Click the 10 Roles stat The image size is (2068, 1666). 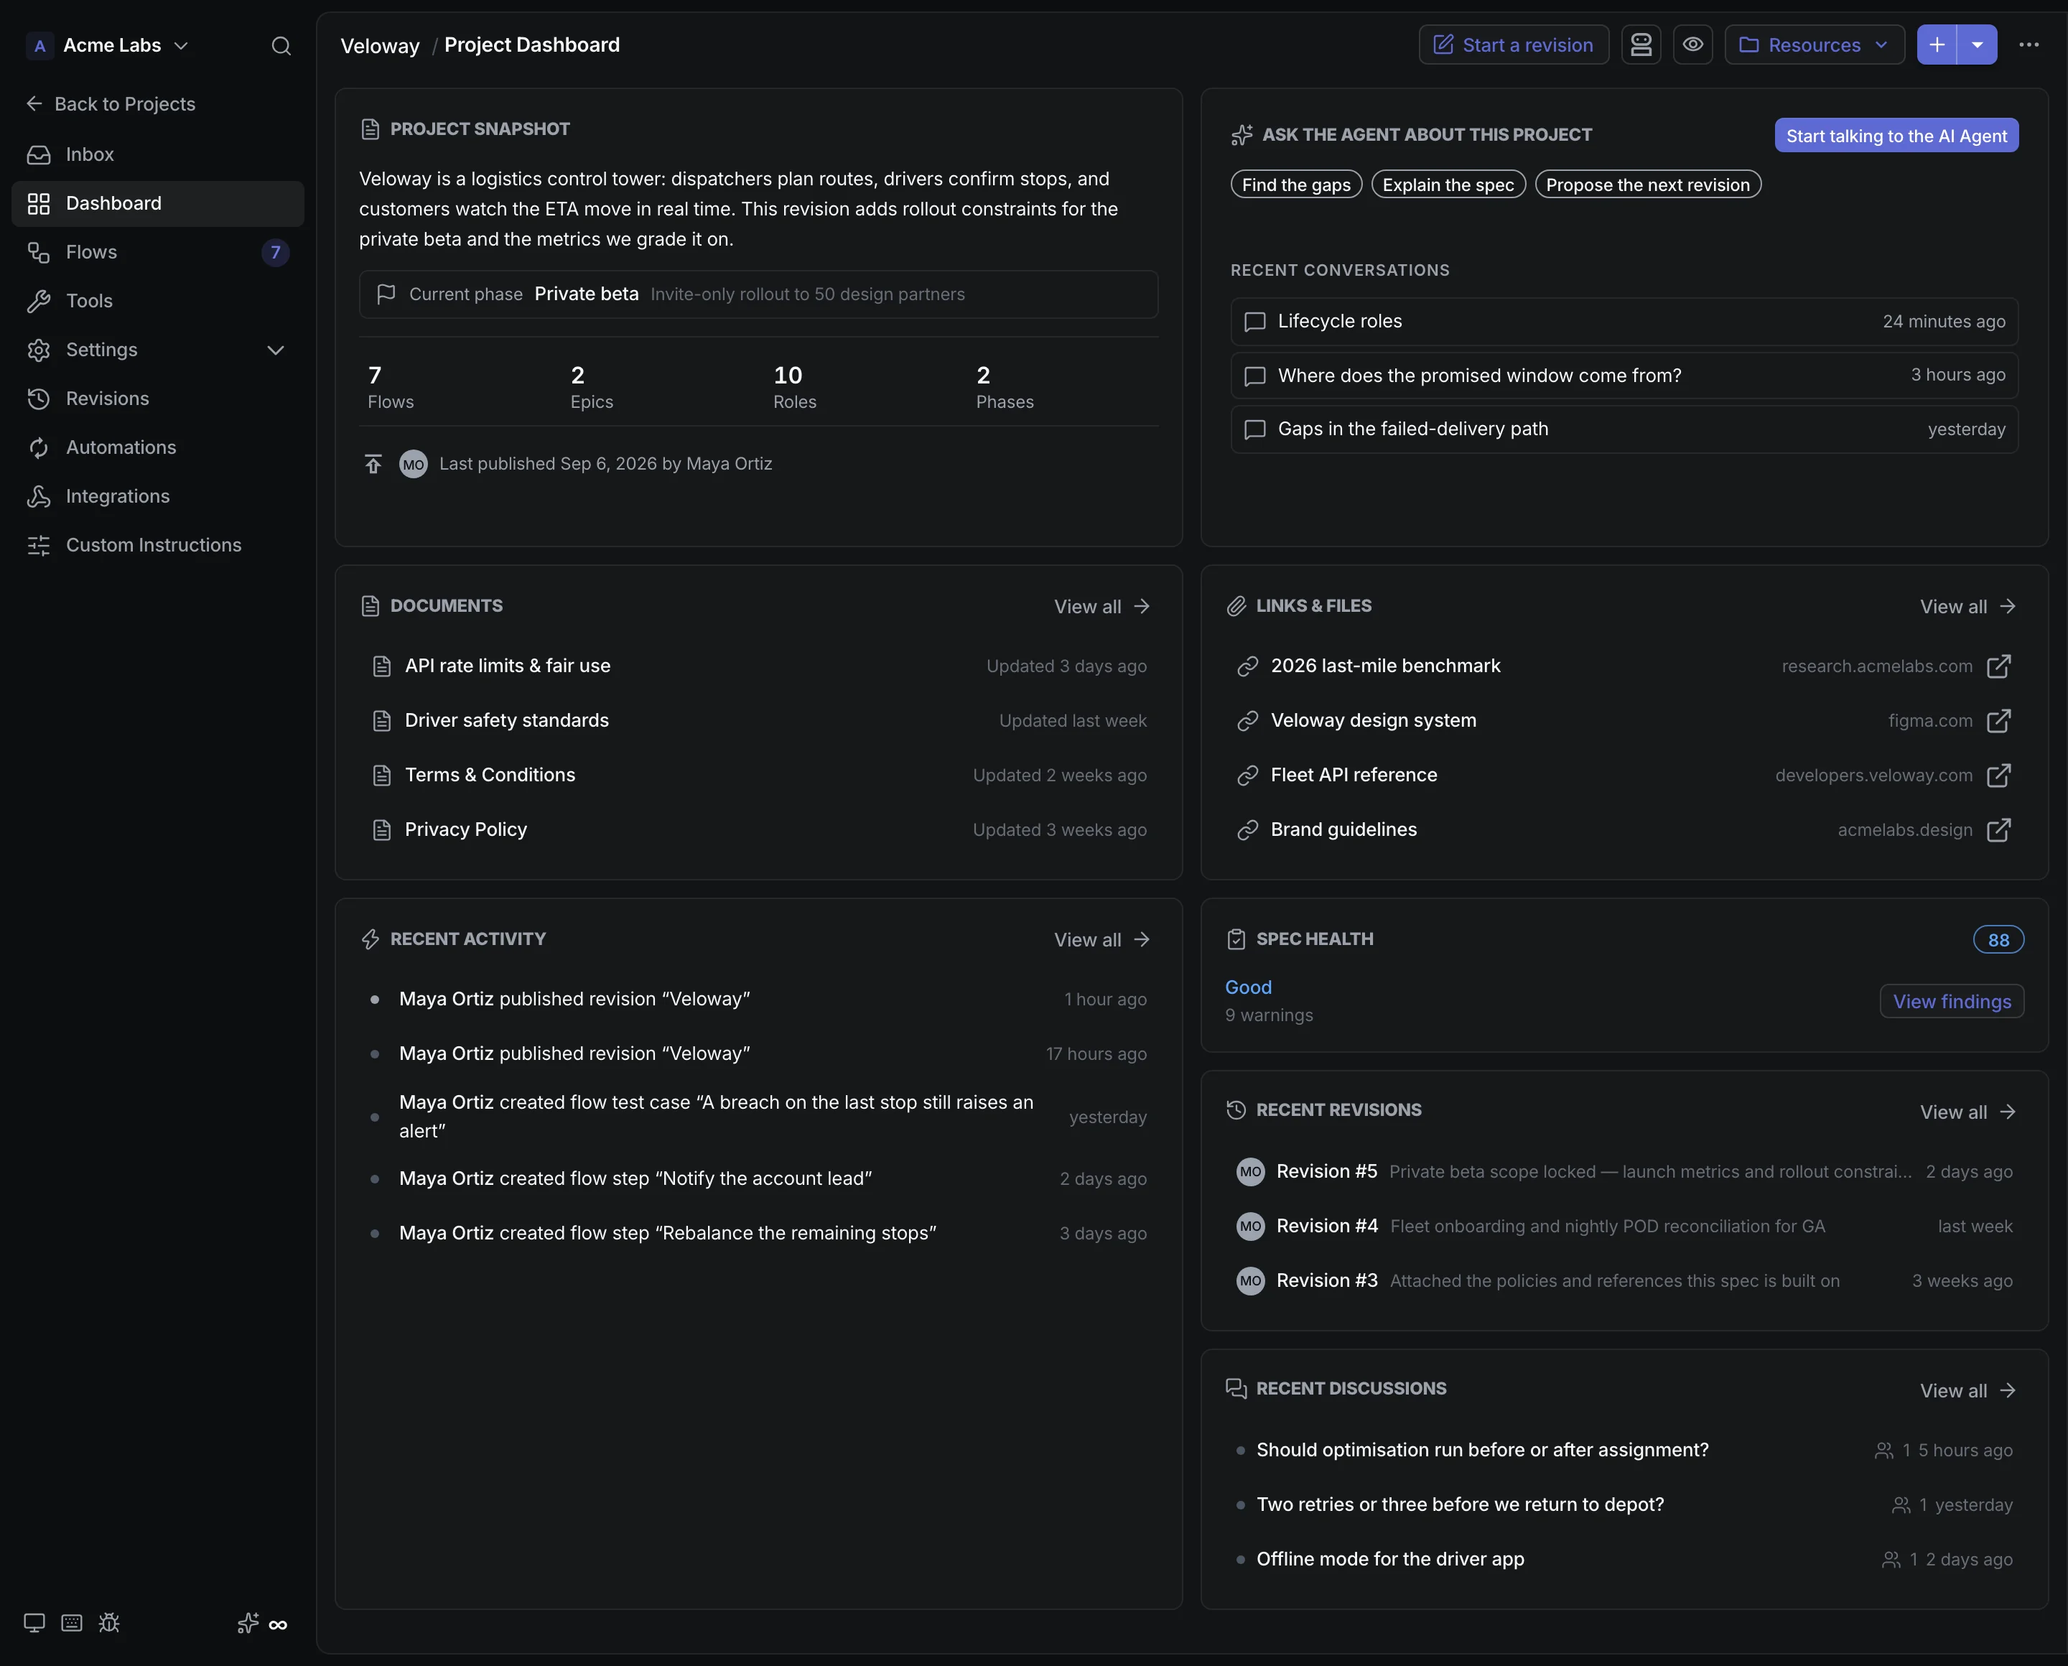(x=795, y=387)
